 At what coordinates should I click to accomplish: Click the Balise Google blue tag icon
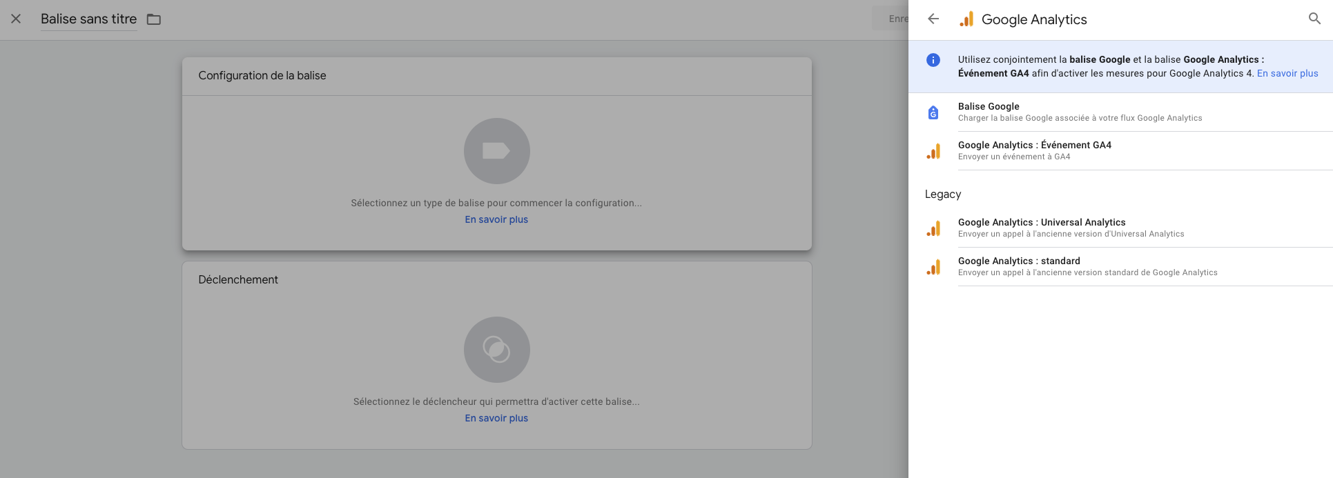933,112
